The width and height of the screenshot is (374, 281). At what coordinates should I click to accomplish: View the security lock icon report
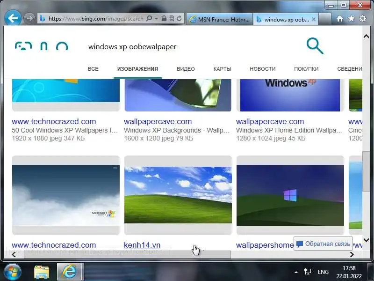[x=164, y=18]
